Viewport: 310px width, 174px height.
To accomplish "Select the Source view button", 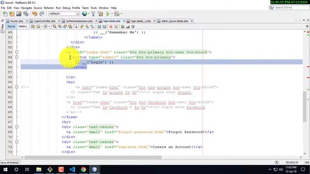I will (11, 26).
